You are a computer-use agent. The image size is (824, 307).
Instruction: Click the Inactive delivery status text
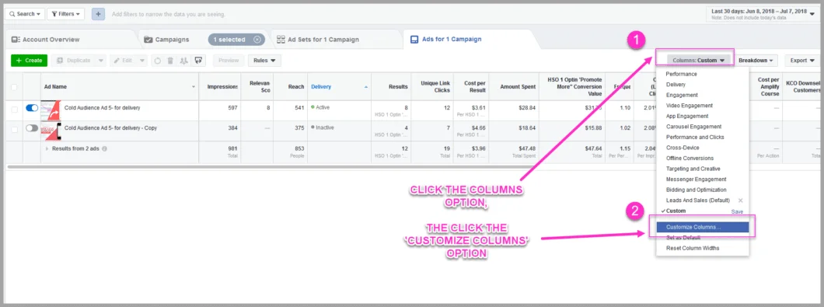coord(325,127)
